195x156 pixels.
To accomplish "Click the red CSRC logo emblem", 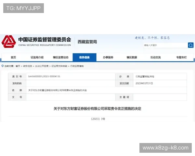I will click(8, 42).
